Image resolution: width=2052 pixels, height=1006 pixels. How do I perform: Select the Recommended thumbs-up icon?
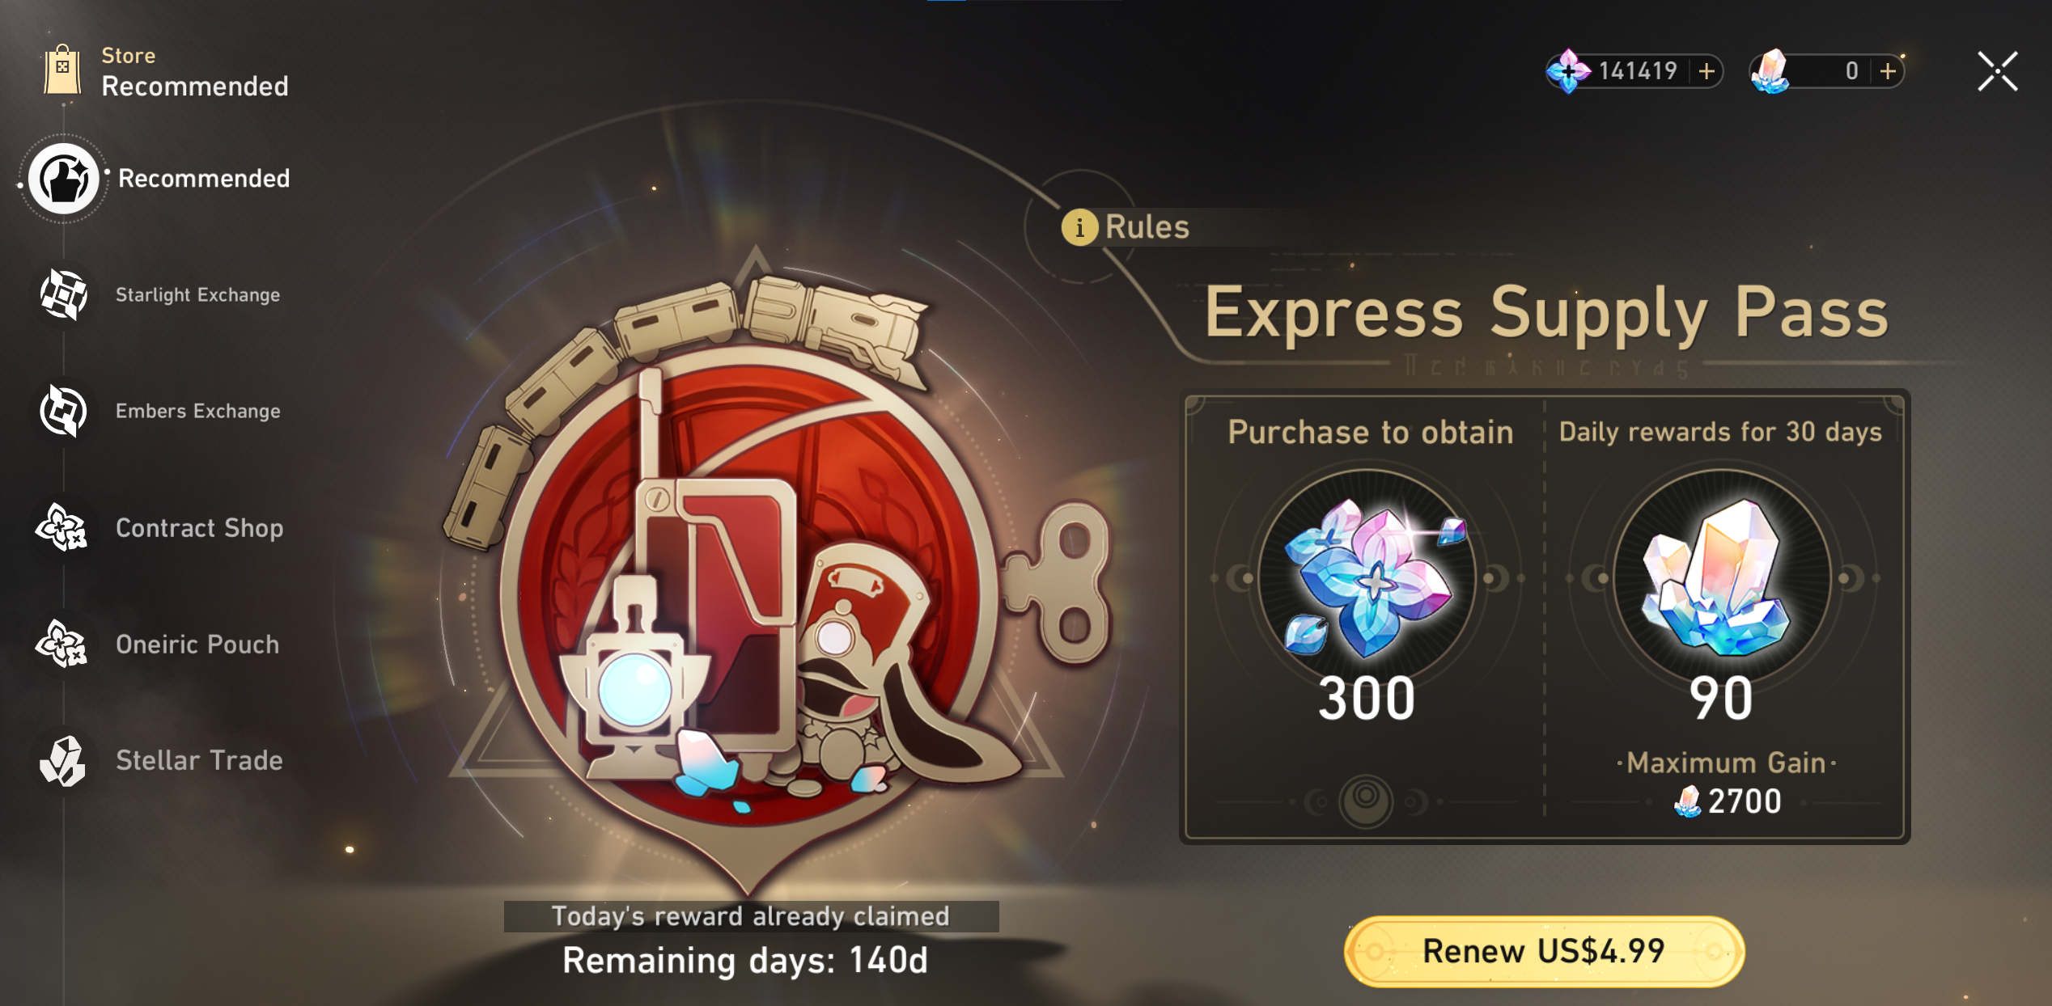[63, 179]
